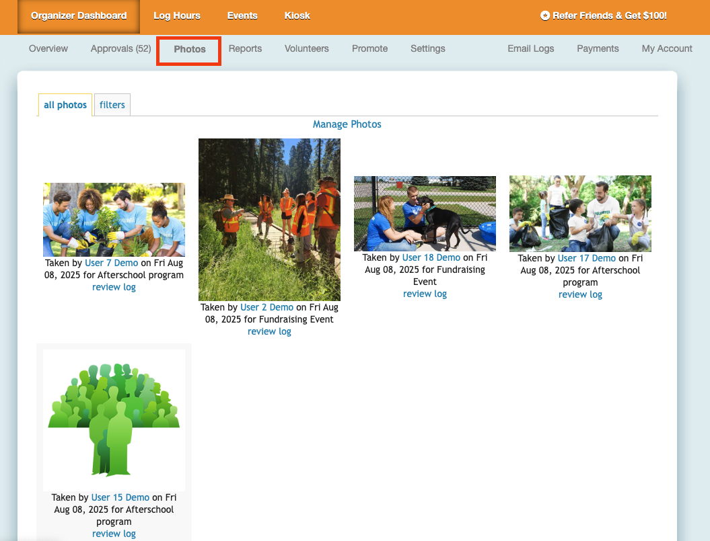Screen dimensions: 710x541
Task: View Email Logs
Action: 531,49
